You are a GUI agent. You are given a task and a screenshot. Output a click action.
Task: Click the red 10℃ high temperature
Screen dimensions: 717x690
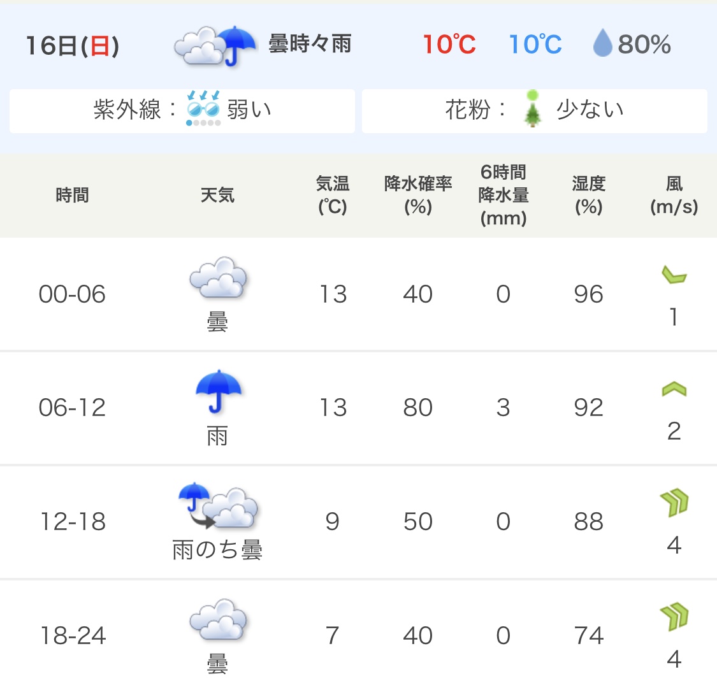(x=449, y=45)
